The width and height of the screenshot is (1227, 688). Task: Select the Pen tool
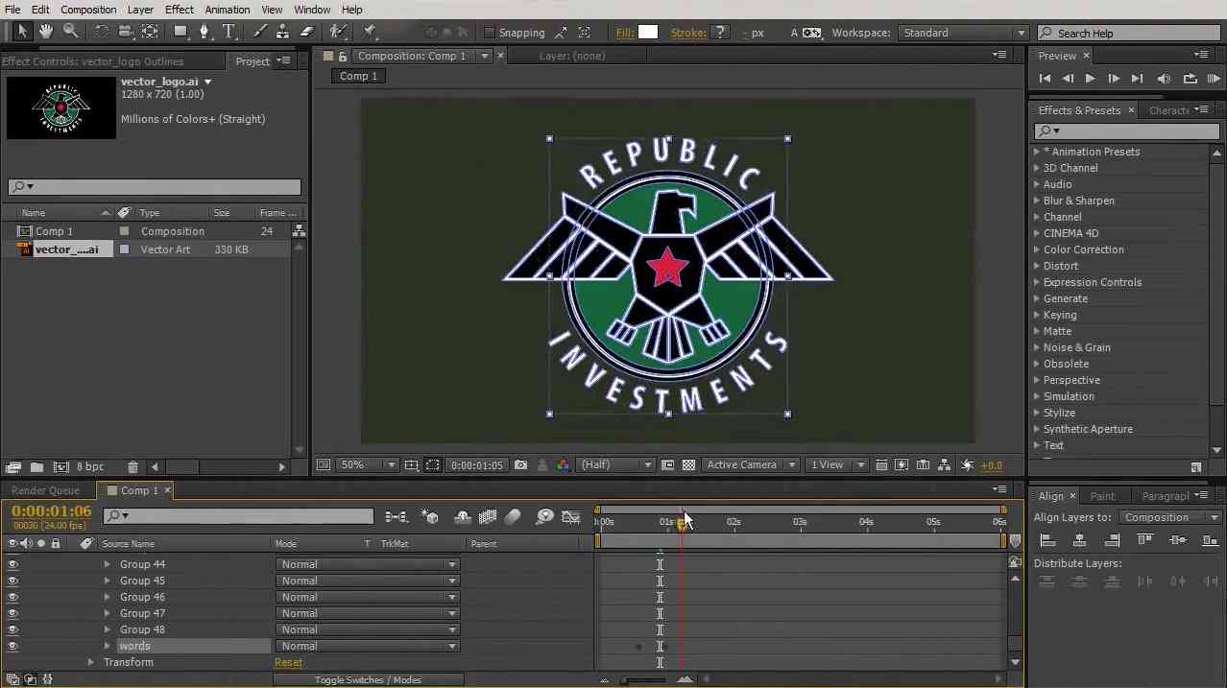[204, 32]
